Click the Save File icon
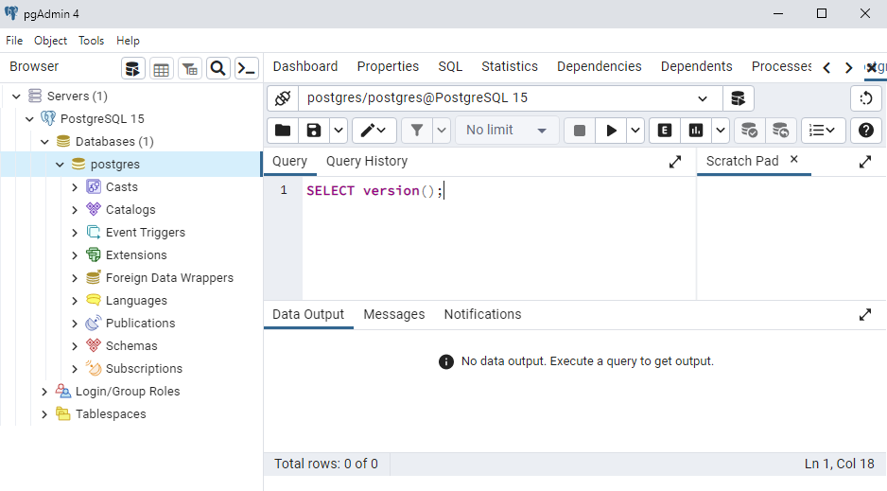Screen dimensions: 887x491 click(313, 131)
